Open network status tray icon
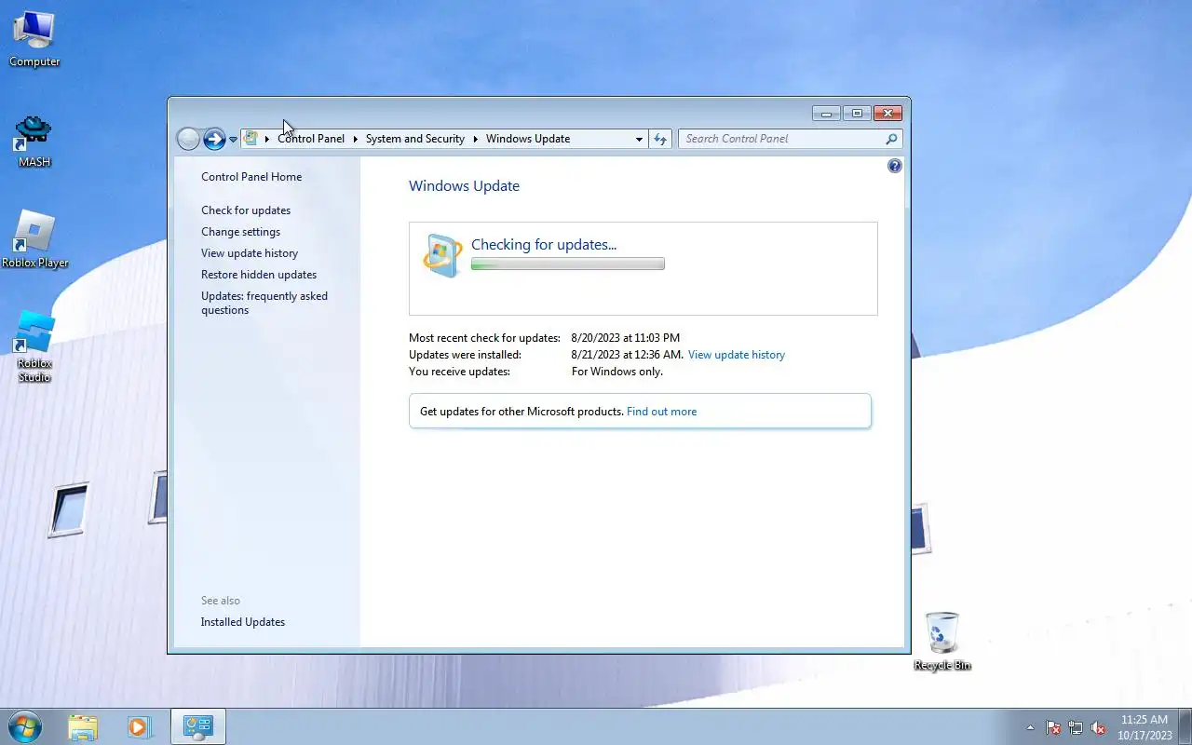The height and width of the screenshot is (745, 1192). point(1076,728)
